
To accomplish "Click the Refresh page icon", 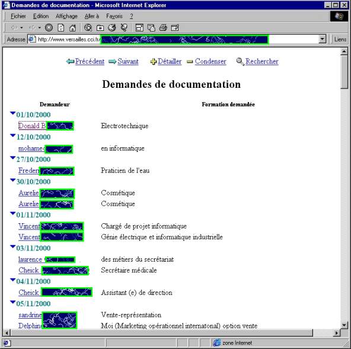I will (x=60, y=28).
